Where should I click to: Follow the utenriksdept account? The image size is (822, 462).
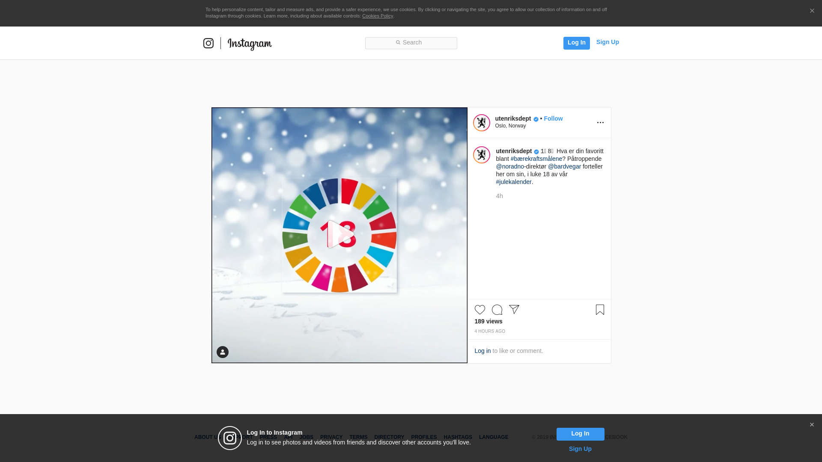click(553, 118)
